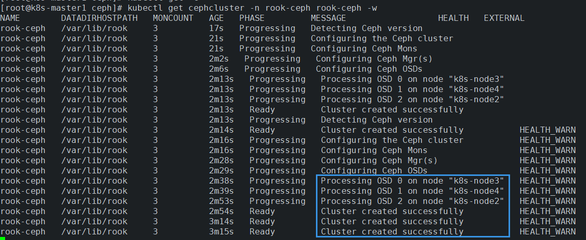Click the EXTERNAL column header
The image size is (586, 240).
tap(504, 18)
